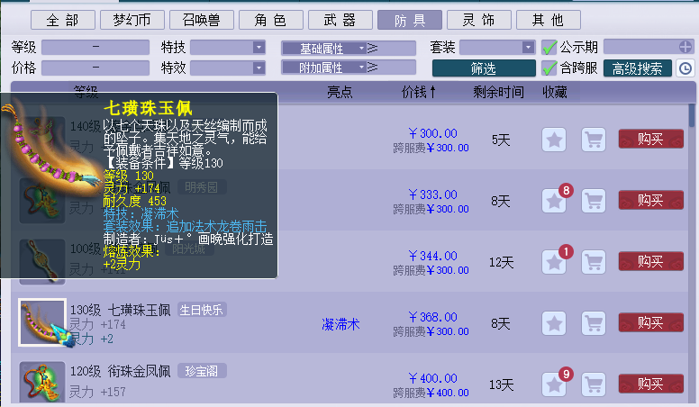
Task: Switch to the 梦幻币 tab
Action: tap(132, 20)
